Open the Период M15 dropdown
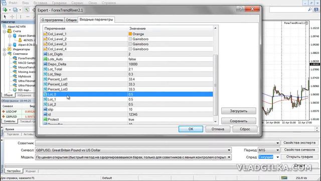Screen dimensions: 321x181 click(277, 150)
